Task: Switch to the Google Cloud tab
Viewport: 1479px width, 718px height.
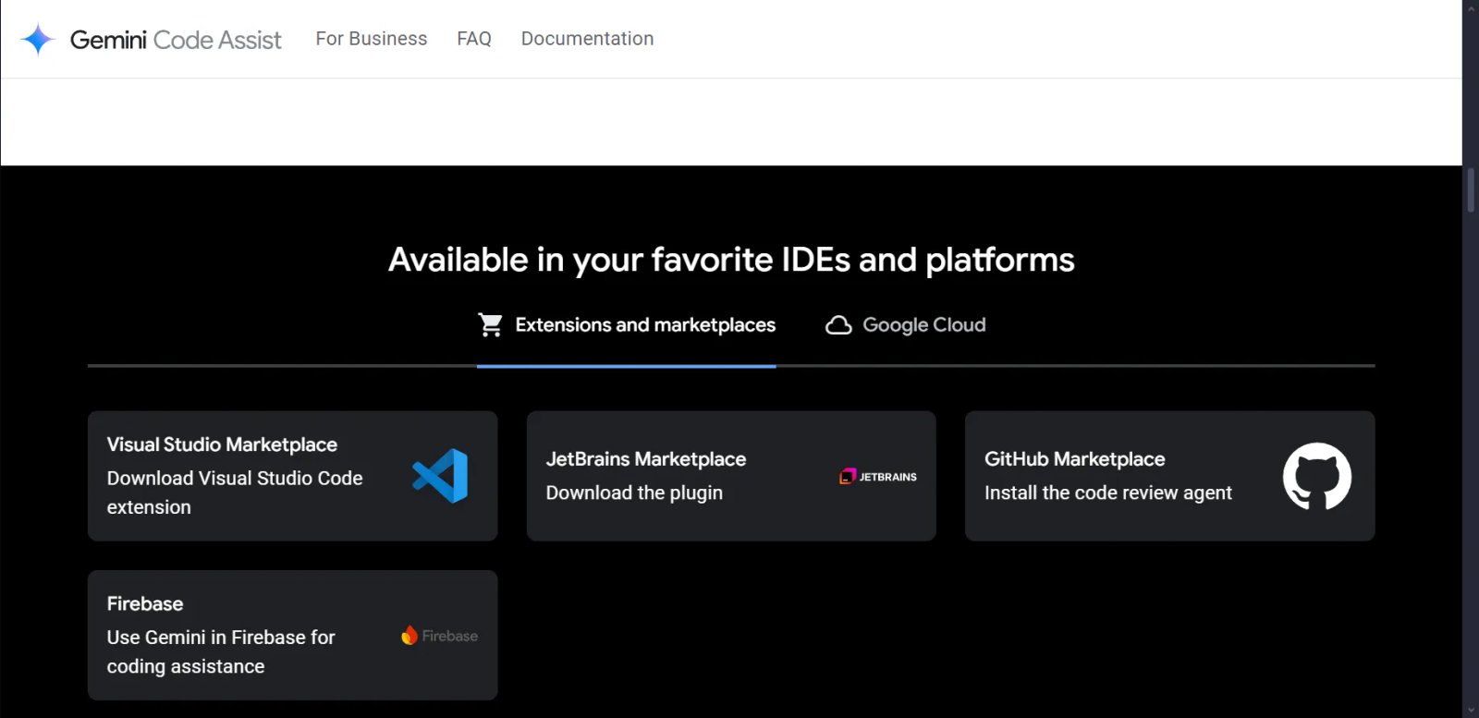Action: click(923, 325)
